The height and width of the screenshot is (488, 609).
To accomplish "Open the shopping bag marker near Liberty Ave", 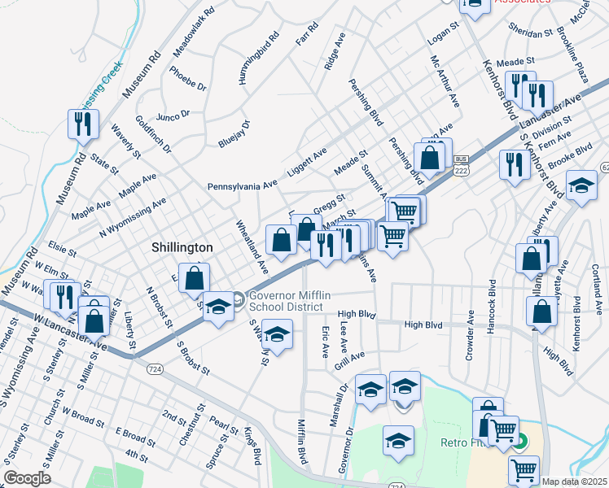I will click(x=531, y=259).
